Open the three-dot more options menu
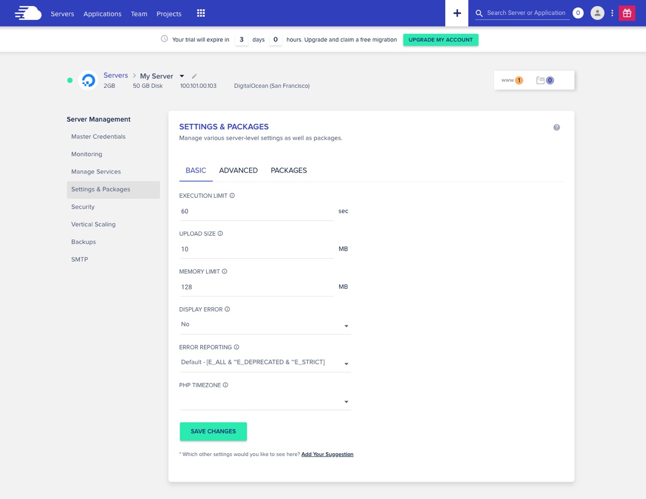This screenshot has height=499, width=646. [x=612, y=13]
